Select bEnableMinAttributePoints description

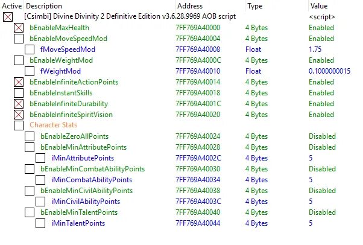84,147
